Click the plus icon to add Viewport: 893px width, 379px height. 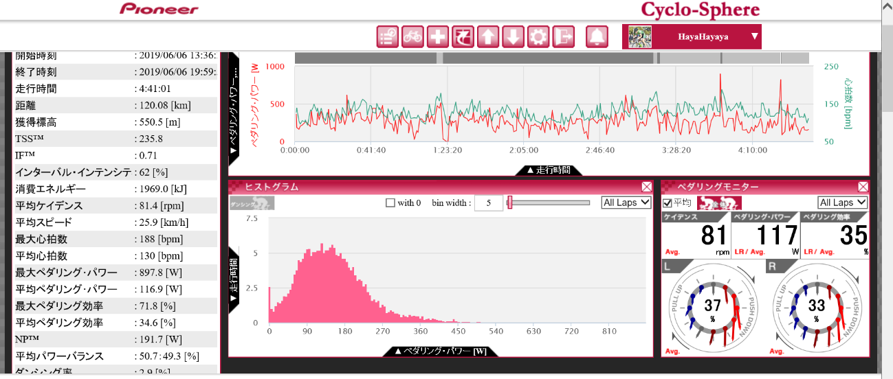tap(437, 36)
